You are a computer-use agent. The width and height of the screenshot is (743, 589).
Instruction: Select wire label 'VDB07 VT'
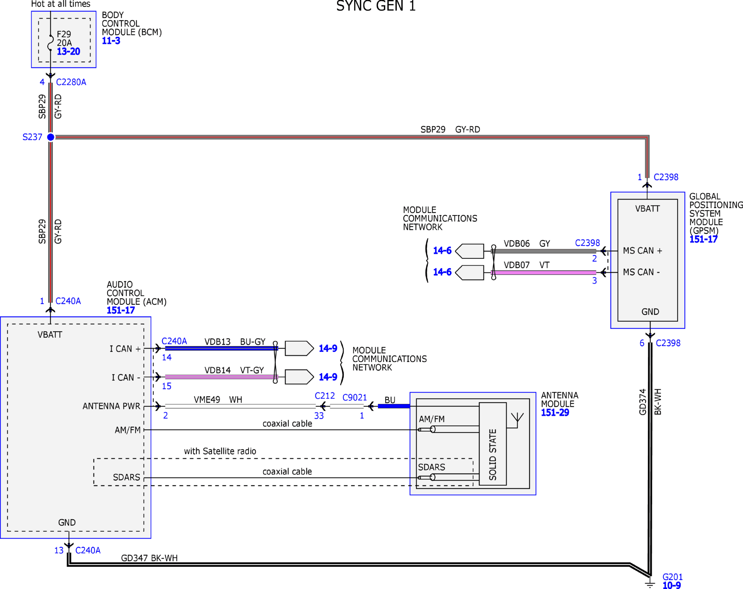(x=527, y=265)
